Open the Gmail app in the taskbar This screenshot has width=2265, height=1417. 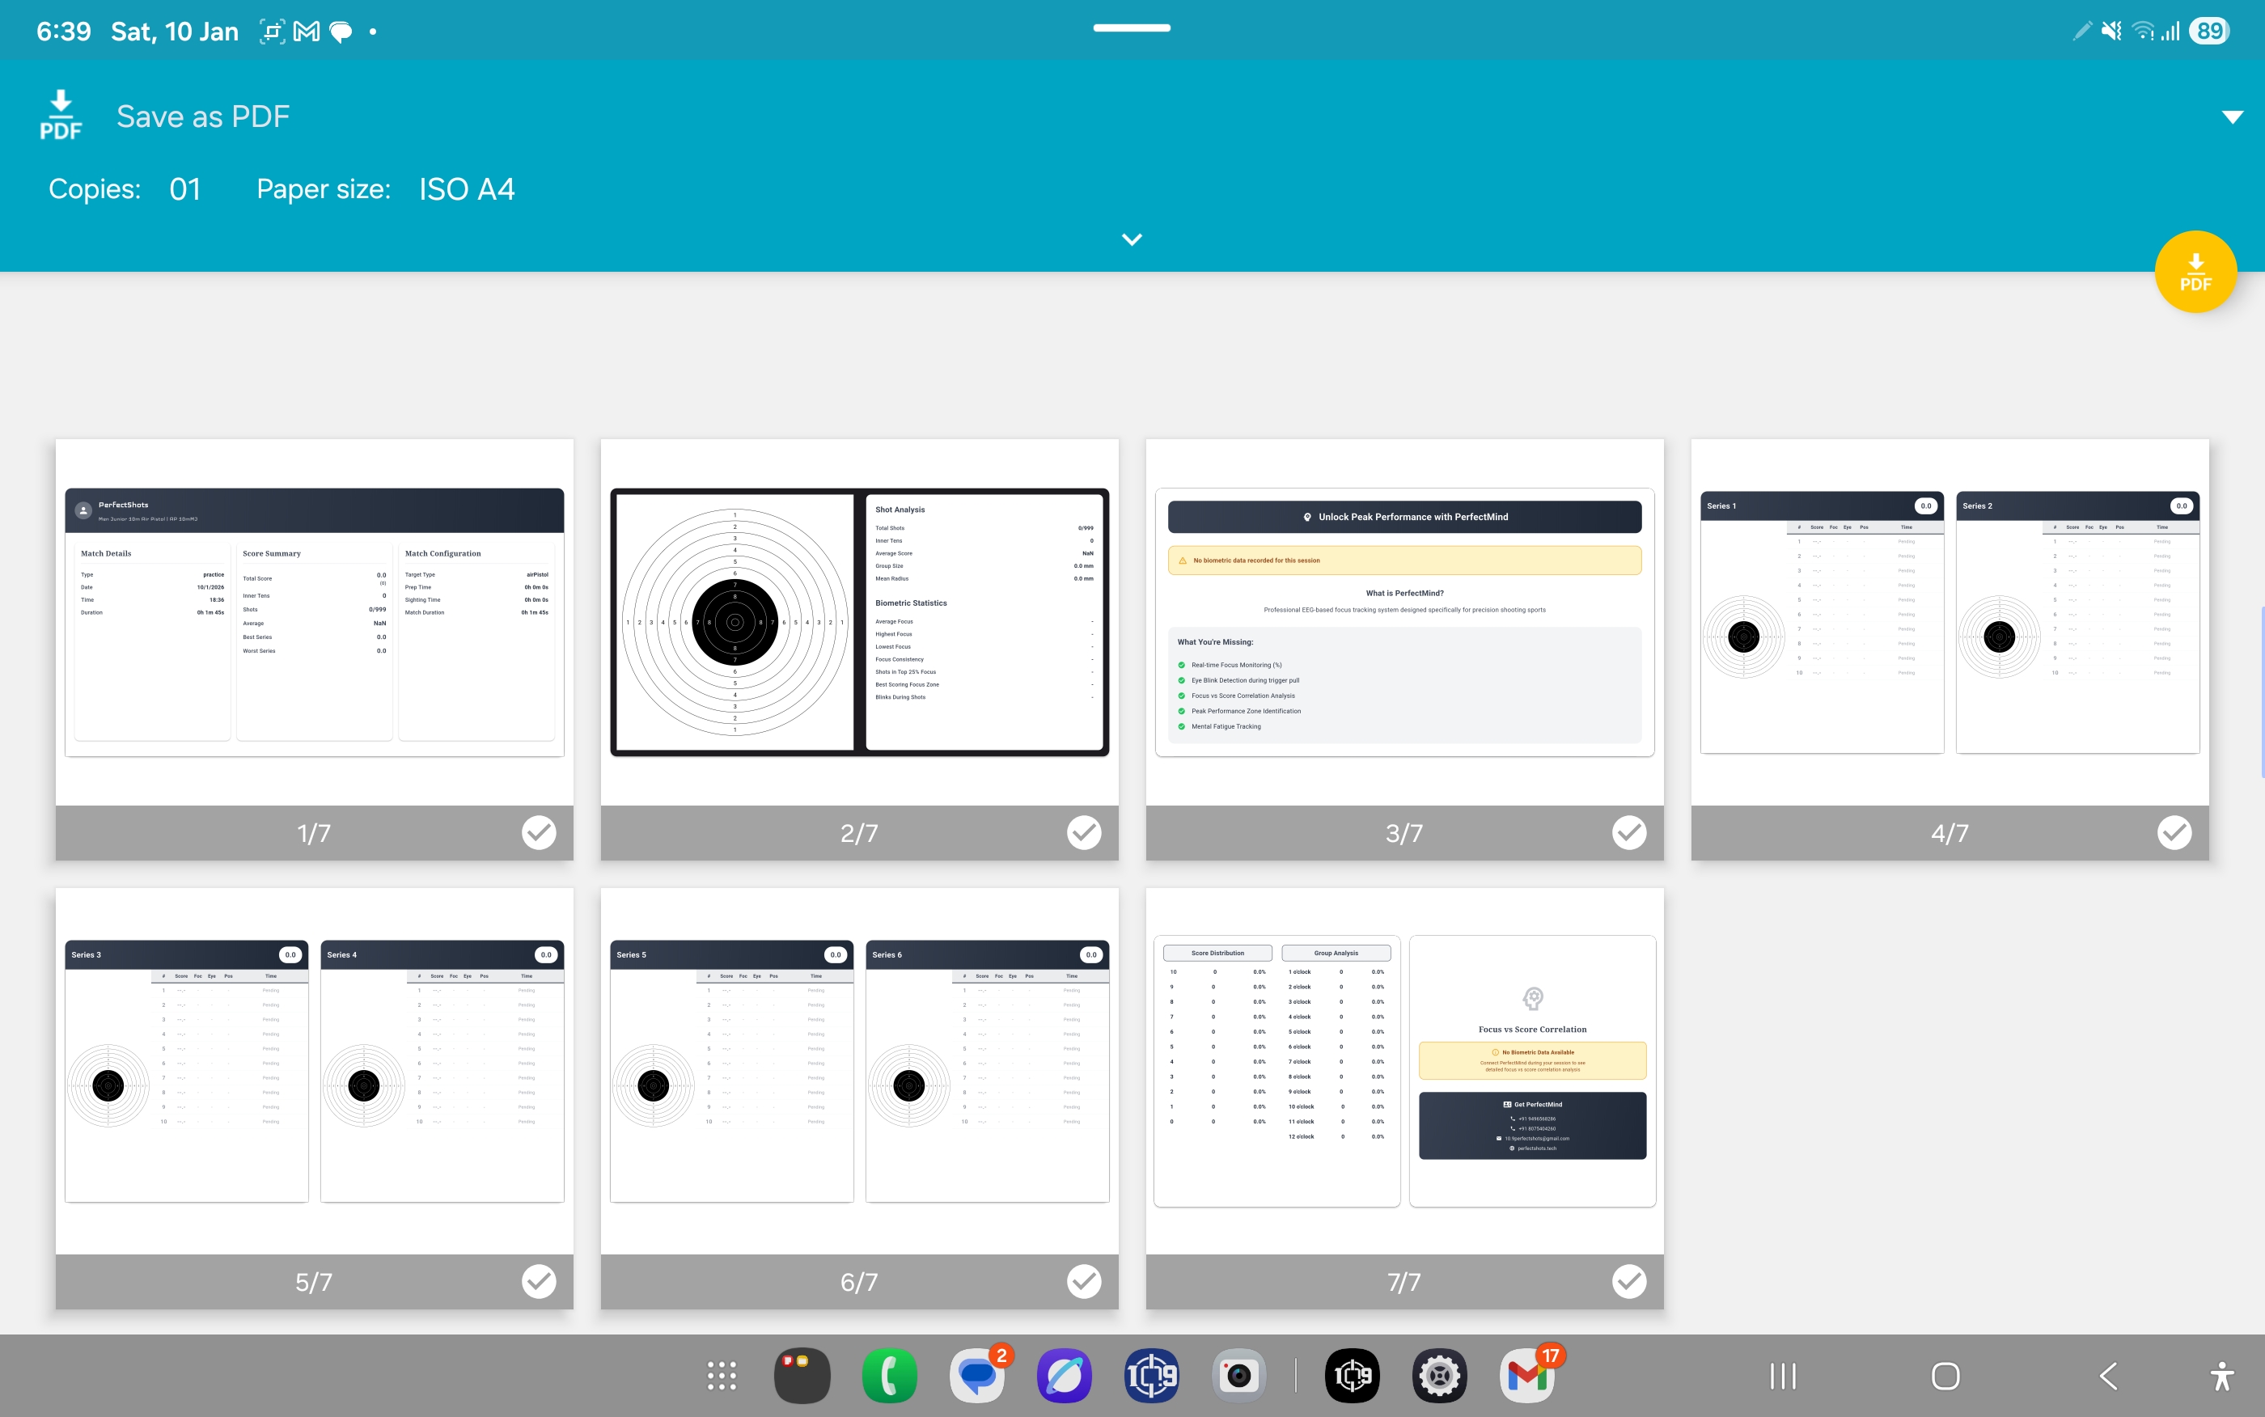pos(1526,1376)
